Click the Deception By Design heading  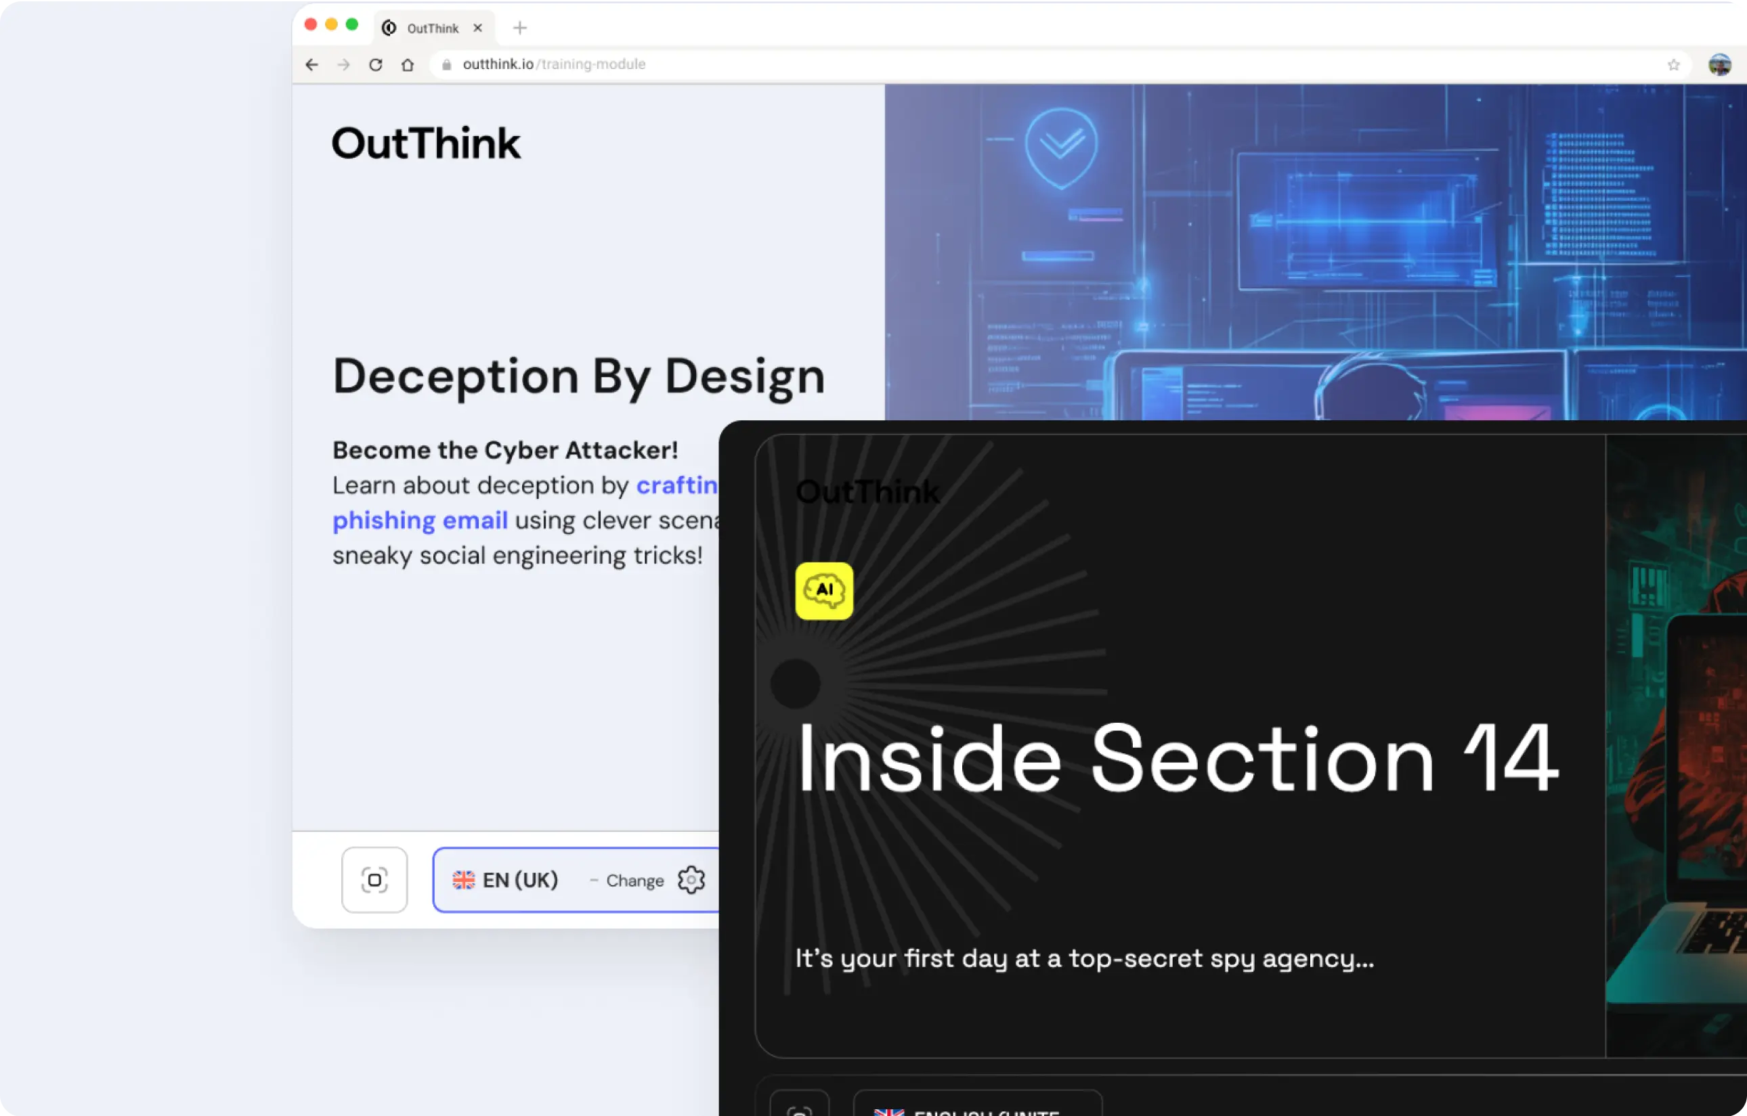(579, 376)
